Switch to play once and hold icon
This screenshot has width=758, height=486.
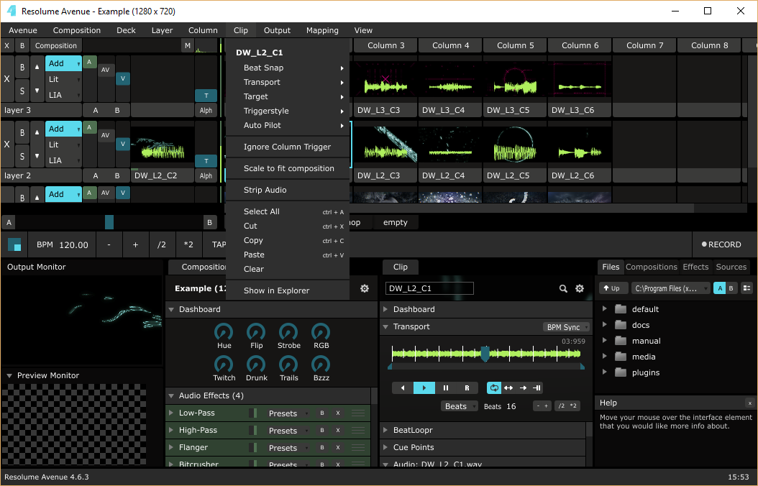536,388
